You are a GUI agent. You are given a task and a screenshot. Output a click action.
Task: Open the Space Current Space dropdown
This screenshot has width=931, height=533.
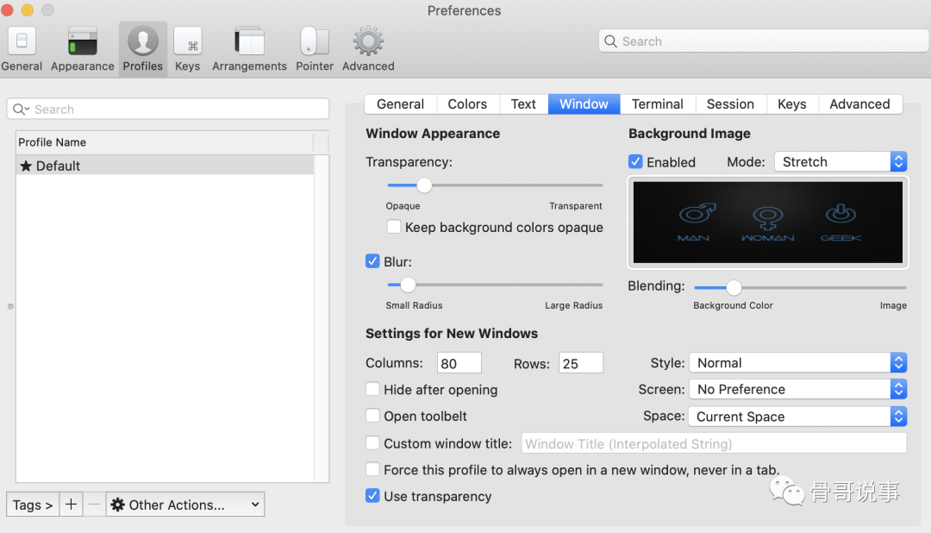click(x=797, y=417)
